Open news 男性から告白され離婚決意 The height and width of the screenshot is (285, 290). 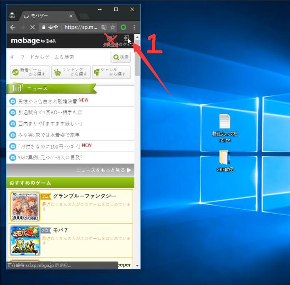click(48, 101)
